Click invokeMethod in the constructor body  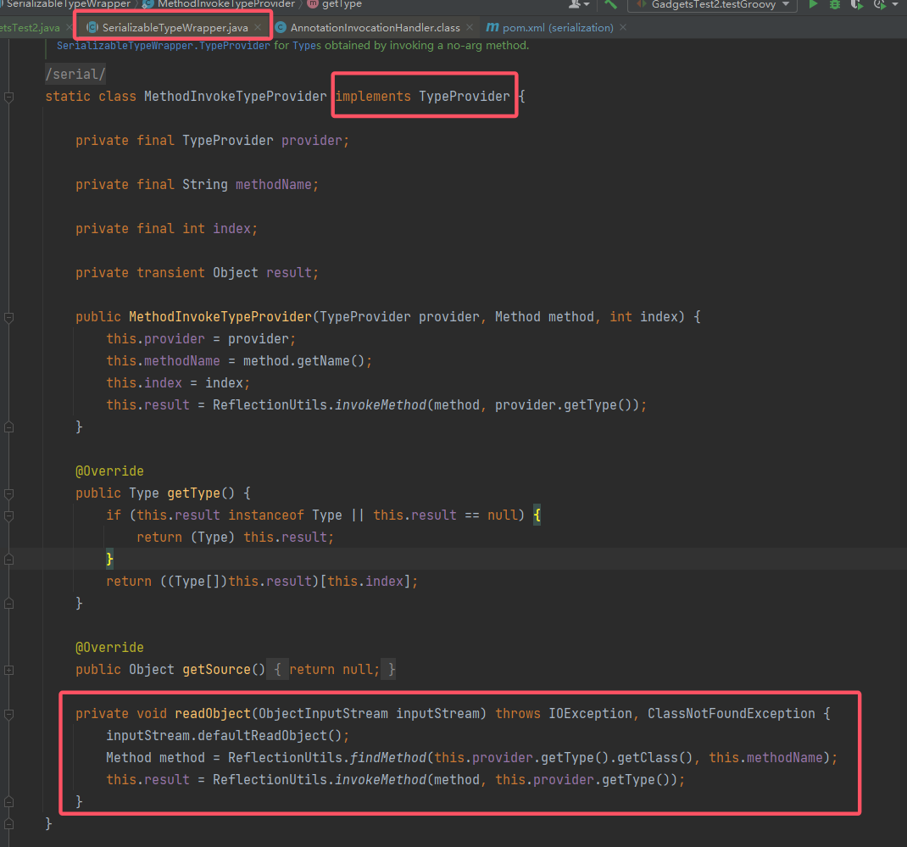tap(381, 405)
